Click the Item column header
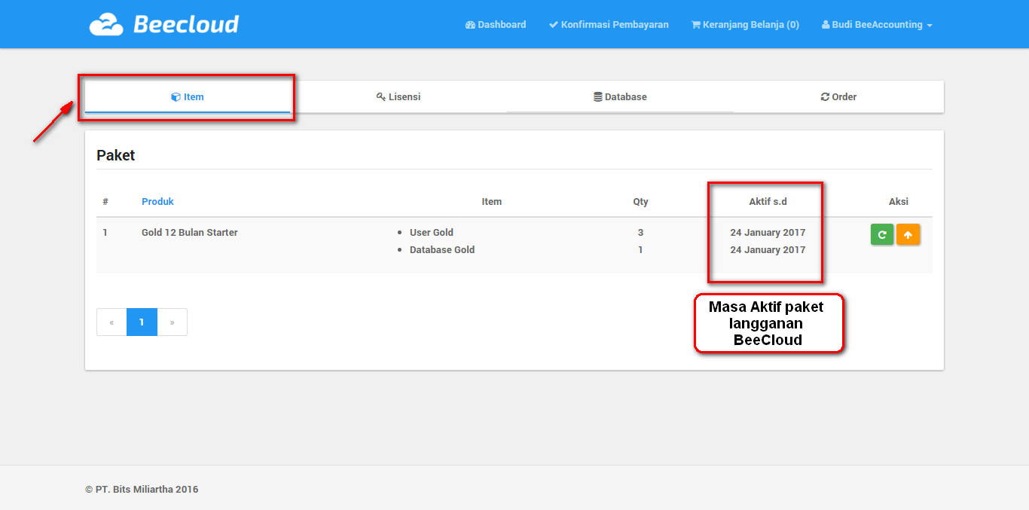Screen dimensions: 1029x510 pyautogui.click(x=492, y=202)
